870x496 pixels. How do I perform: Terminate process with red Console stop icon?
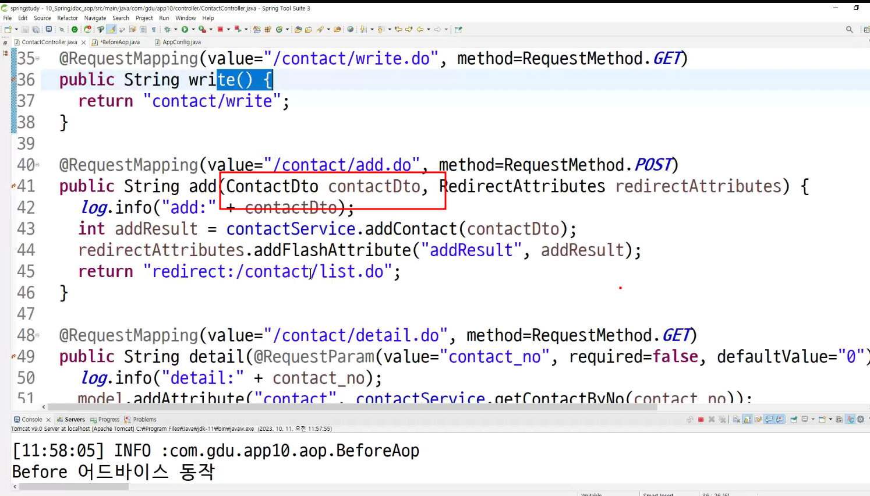click(x=701, y=419)
